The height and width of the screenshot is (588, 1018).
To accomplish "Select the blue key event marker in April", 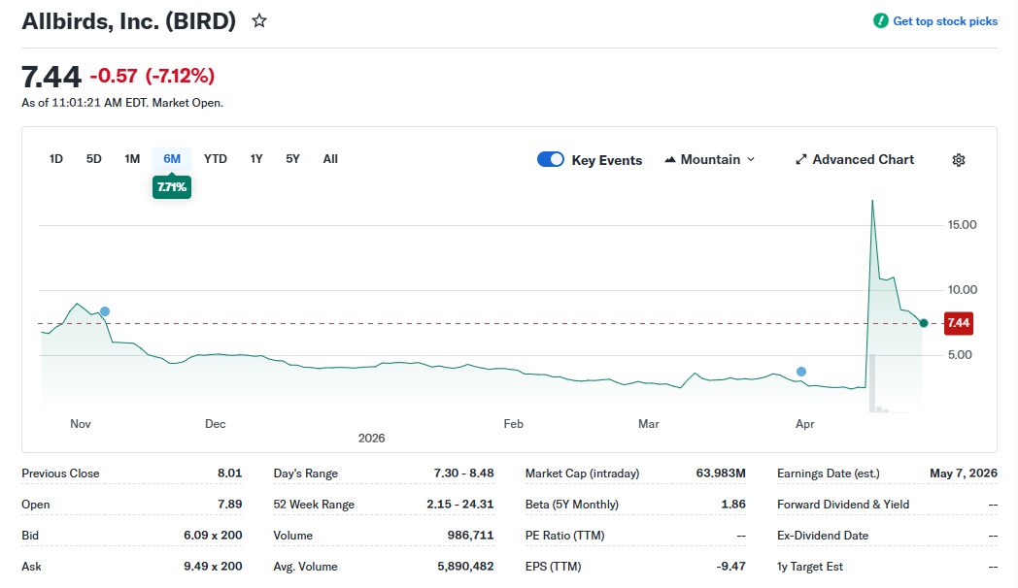I will [800, 371].
